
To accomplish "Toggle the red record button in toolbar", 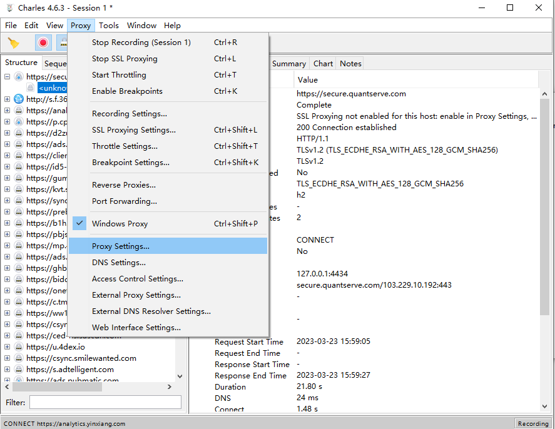I will pos(43,43).
